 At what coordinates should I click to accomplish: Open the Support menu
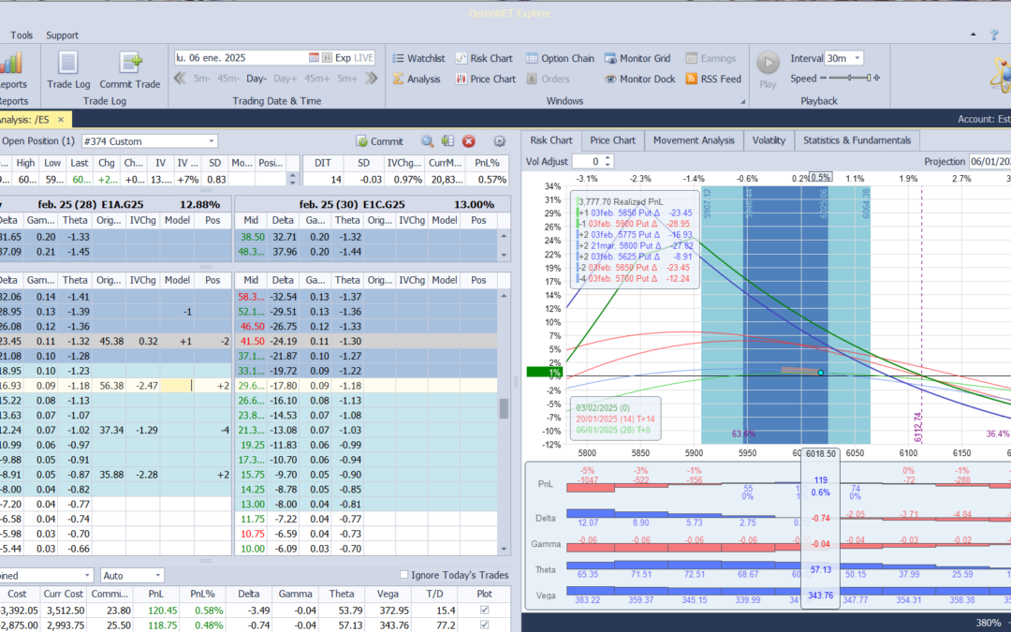coord(62,36)
